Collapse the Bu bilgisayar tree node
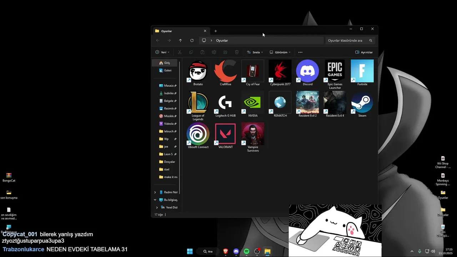Image resolution: width=457 pixels, height=257 pixels. click(155, 200)
